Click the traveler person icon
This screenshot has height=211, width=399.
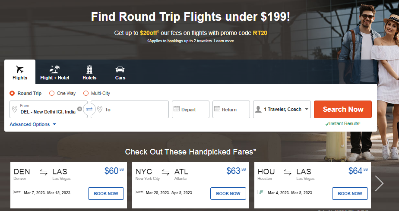[258, 110]
